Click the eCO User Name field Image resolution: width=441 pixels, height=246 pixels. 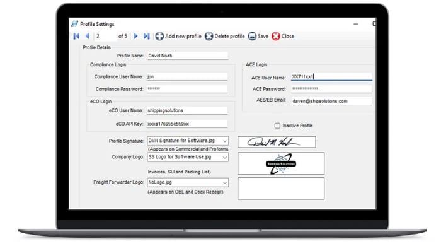[x=186, y=110]
